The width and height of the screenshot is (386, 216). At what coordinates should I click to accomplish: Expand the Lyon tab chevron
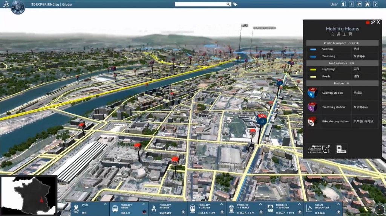[x=105, y=204]
